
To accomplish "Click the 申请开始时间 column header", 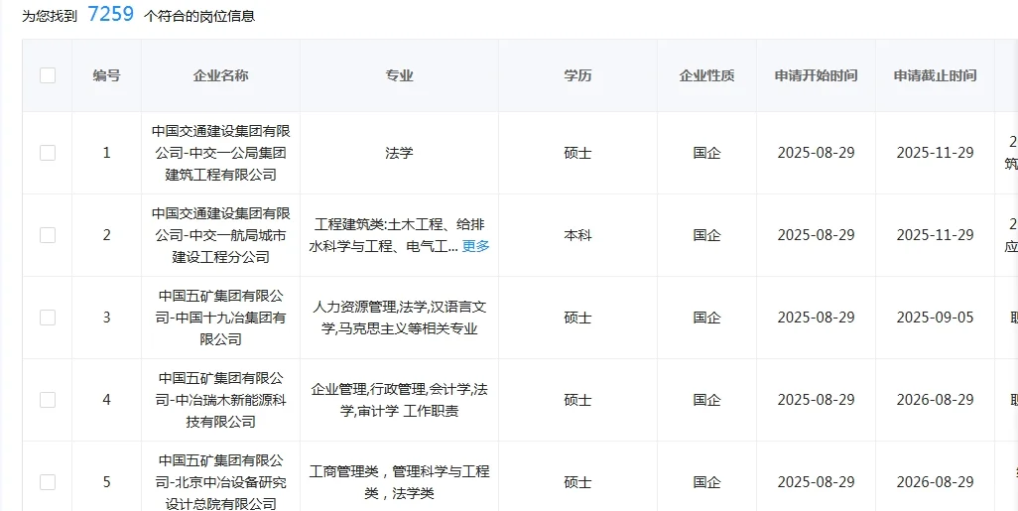I will pos(817,75).
